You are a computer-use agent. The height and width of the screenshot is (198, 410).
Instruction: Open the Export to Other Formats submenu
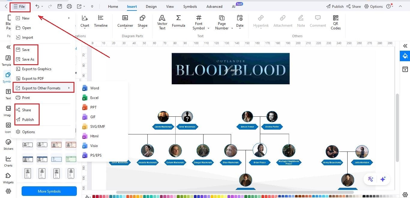tap(43, 88)
